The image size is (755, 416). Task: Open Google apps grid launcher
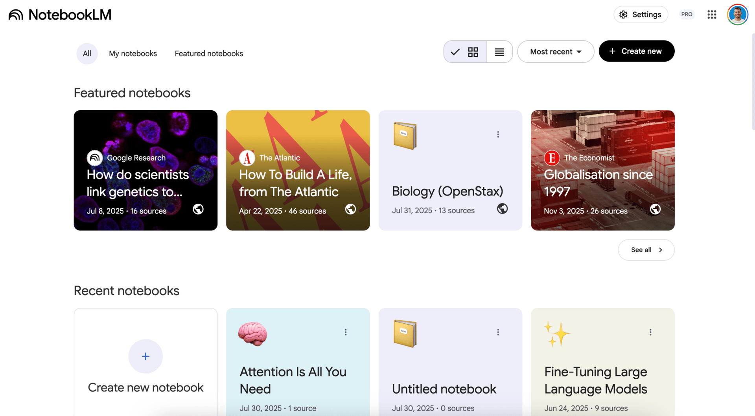(x=712, y=15)
